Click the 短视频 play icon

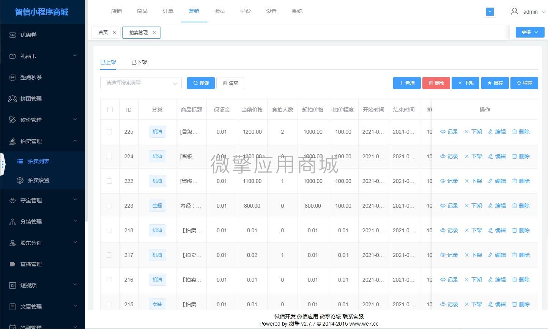(13, 285)
